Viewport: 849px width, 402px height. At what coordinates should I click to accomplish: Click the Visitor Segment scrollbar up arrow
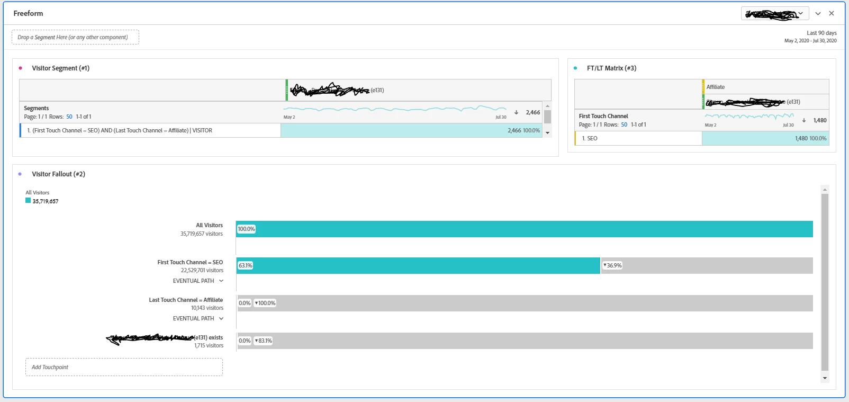547,106
